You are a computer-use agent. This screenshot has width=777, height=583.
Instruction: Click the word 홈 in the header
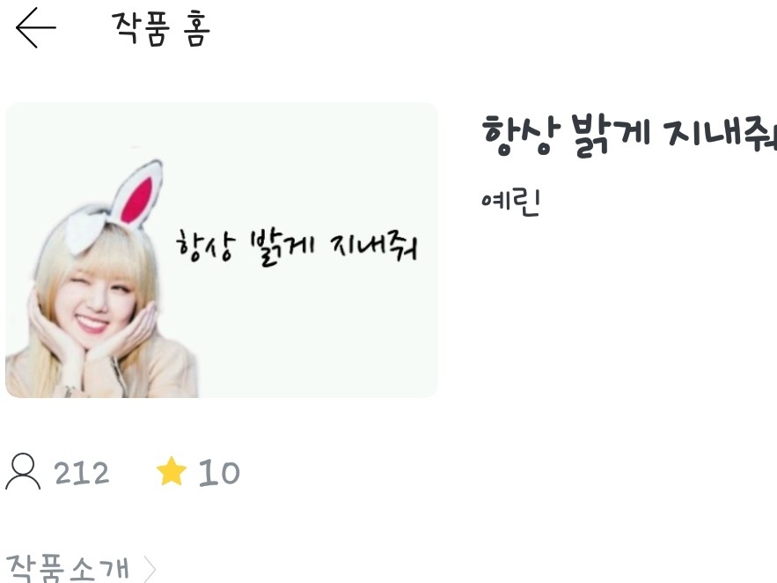(x=197, y=29)
